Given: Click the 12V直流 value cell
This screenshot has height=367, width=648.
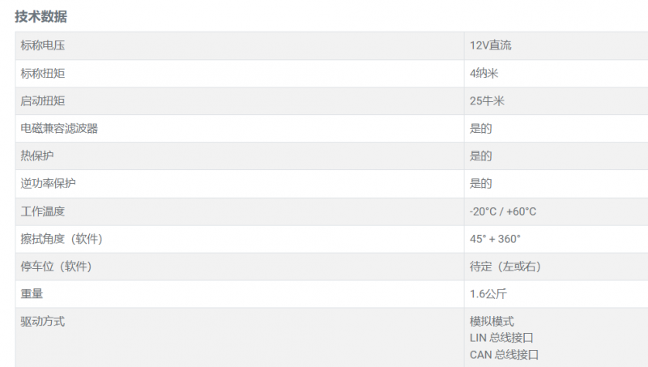Looking at the screenshot, I should tap(491, 45).
